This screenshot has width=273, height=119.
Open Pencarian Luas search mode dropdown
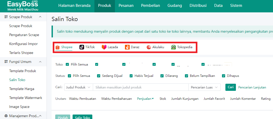(204, 87)
